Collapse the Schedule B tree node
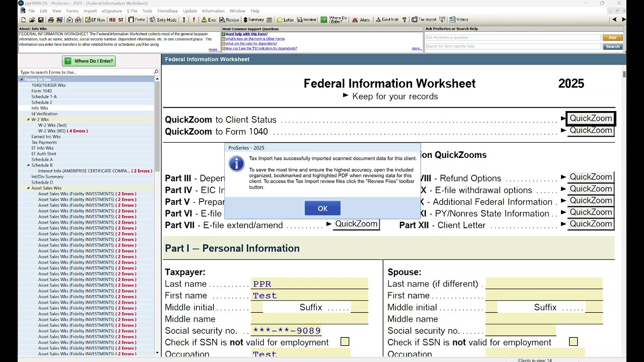Viewport: 644px width, 362px height. click(x=29, y=165)
